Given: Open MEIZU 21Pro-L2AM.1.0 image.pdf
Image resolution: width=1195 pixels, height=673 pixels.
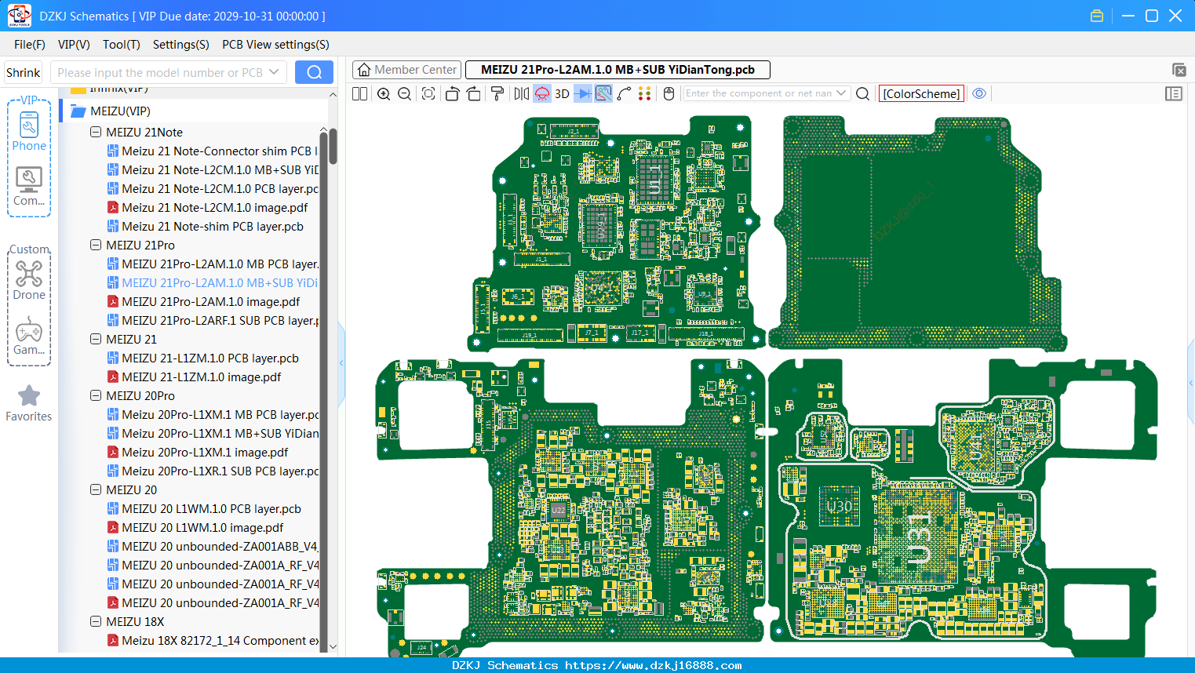Looking at the screenshot, I should click(203, 302).
